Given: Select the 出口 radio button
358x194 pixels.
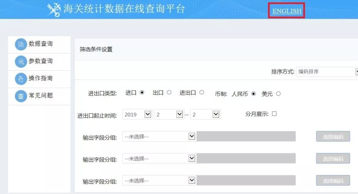Looking at the screenshot, I should [169, 93].
